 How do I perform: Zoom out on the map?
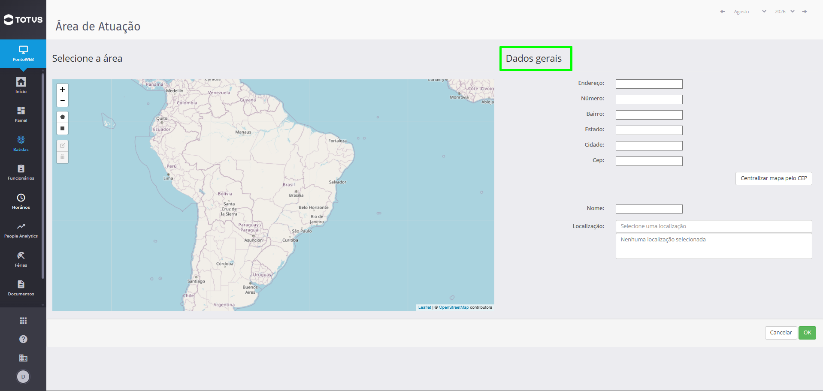pos(63,101)
